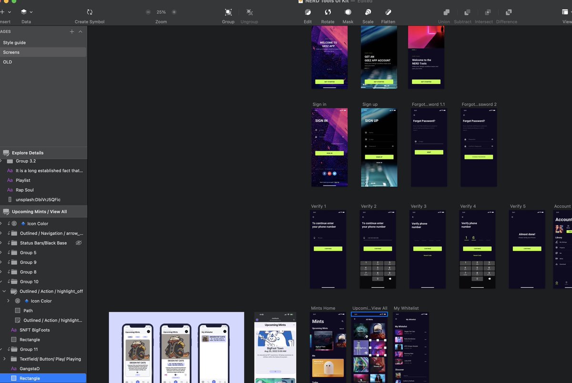Image resolution: width=572 pixels, height=383 pixels.
Task: Select the Sign up artboard label
Action: [x=370, y=104]
